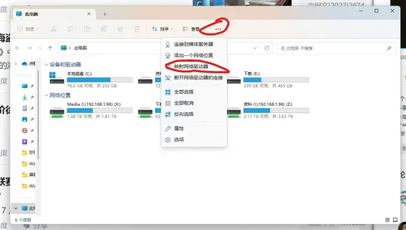Choose 属性 from the menu
406x230 pixels.
tap(194, 129)
